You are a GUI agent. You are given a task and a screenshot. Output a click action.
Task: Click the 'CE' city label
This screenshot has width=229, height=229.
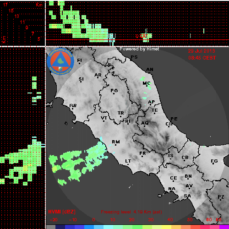[174, 178]
